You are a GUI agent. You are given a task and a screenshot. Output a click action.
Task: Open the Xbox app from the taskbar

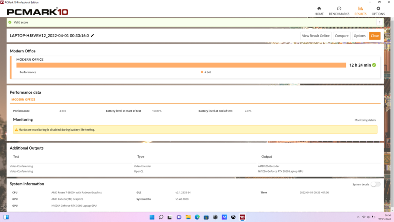pyautogui.click(x=233, y=217)
